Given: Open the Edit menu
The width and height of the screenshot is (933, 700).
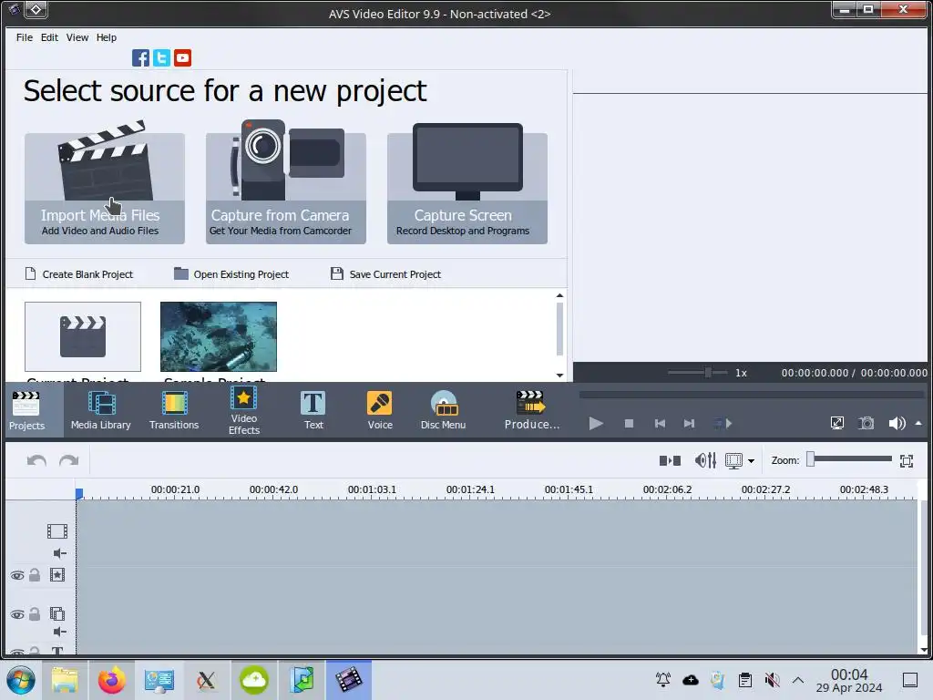Looking at the screenshot, I should tap(49, 36).
